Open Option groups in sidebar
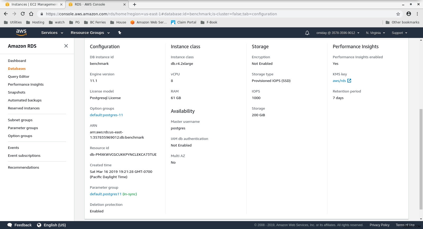The height and width of the screenshot is (229, 423). pyautogui.click(x=20, y=136)
